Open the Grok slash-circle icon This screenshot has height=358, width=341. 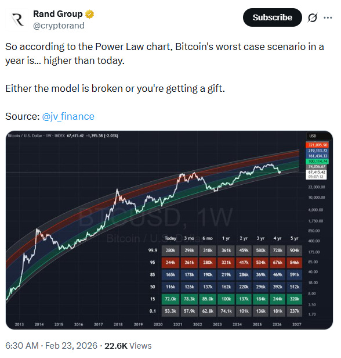pyautogui.click(x=313, y=17)
